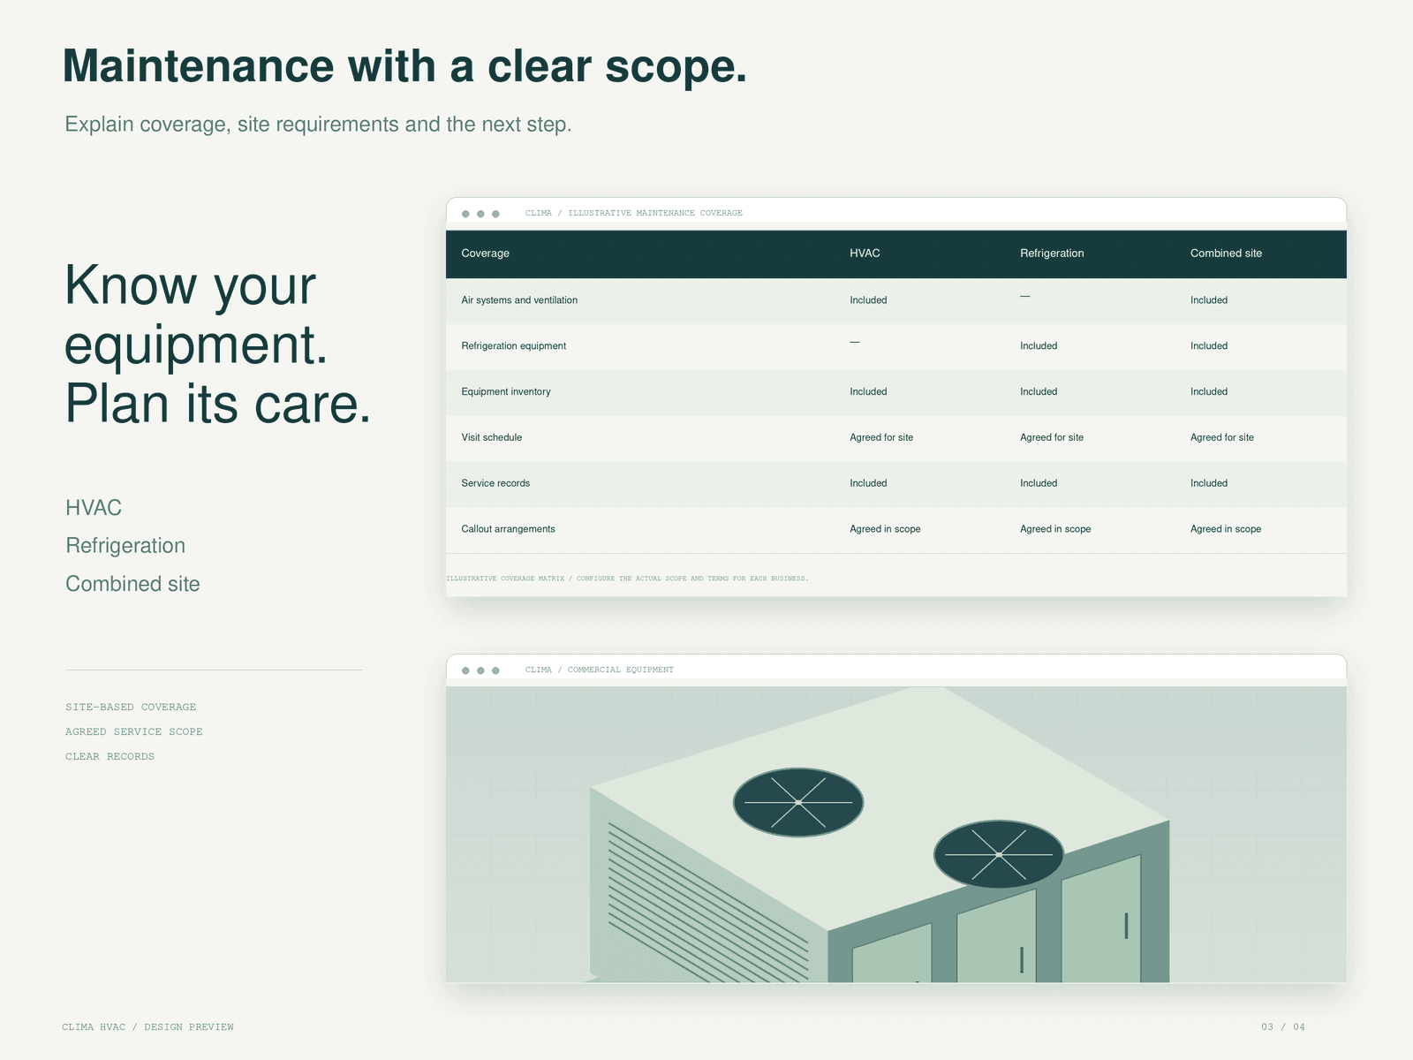The image size is (1413, 1060).
Task: Click the CLEAR RECORDS tag
Action: point(110,756)
